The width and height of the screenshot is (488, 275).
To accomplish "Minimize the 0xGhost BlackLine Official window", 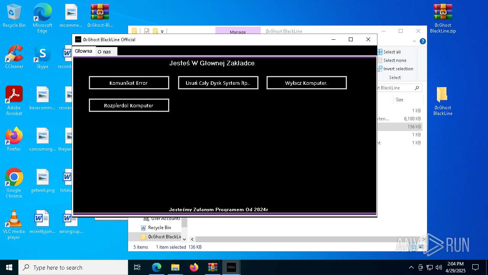I will pos(334,39).
